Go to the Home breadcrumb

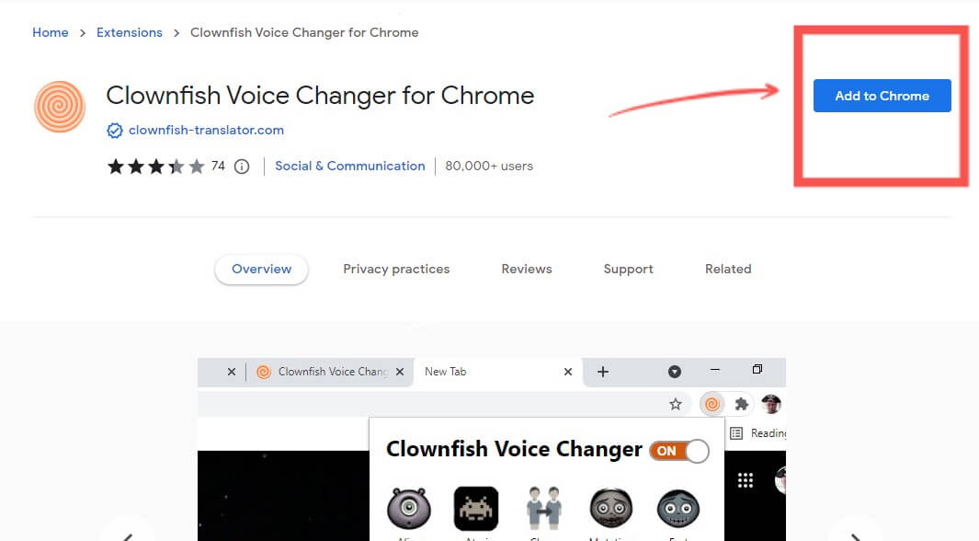(x=51, y=32)
